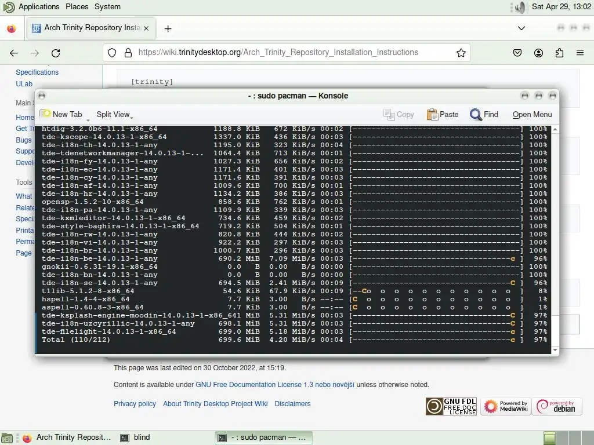Click the opensp-1.5.2-10-x86_64 line

click(x=294, y=202)
